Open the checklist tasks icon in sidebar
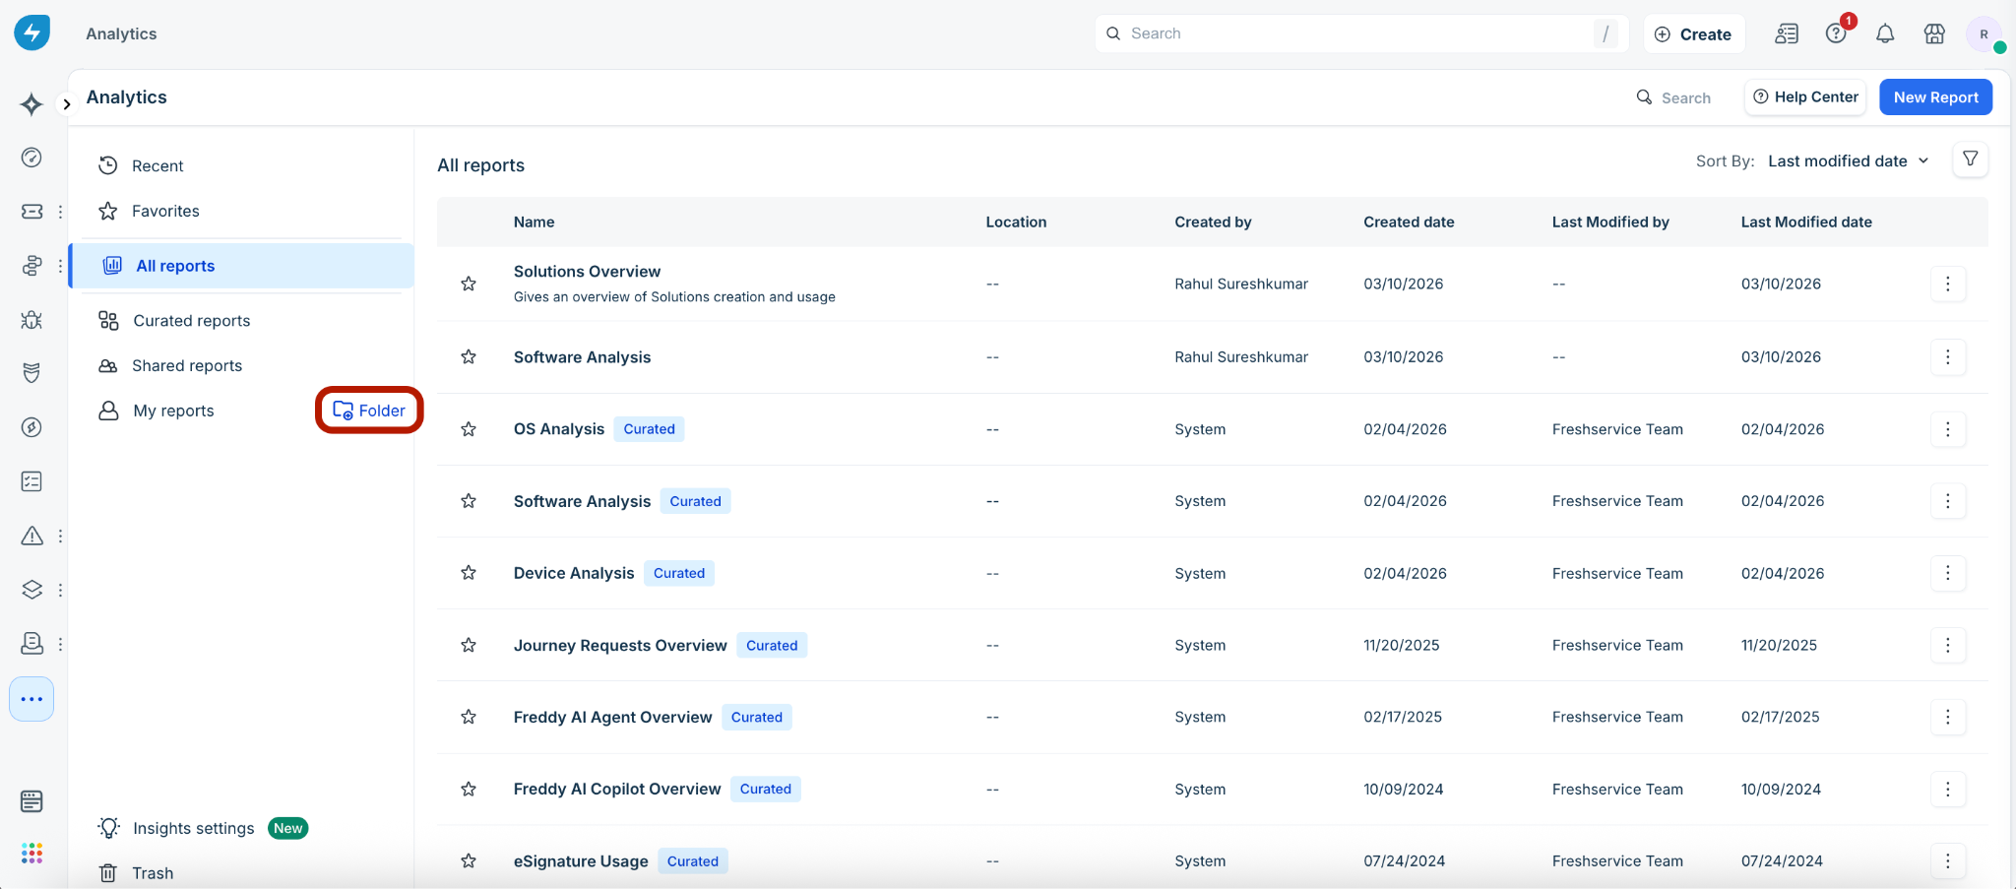The width and height of the screenshot is (2016, 889). point(31,481)
